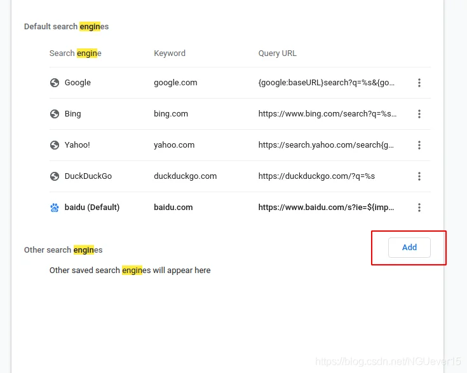Open the three-dot menu for baidu
This screenshot has height=373, width=467.
(x=419, y=208)
